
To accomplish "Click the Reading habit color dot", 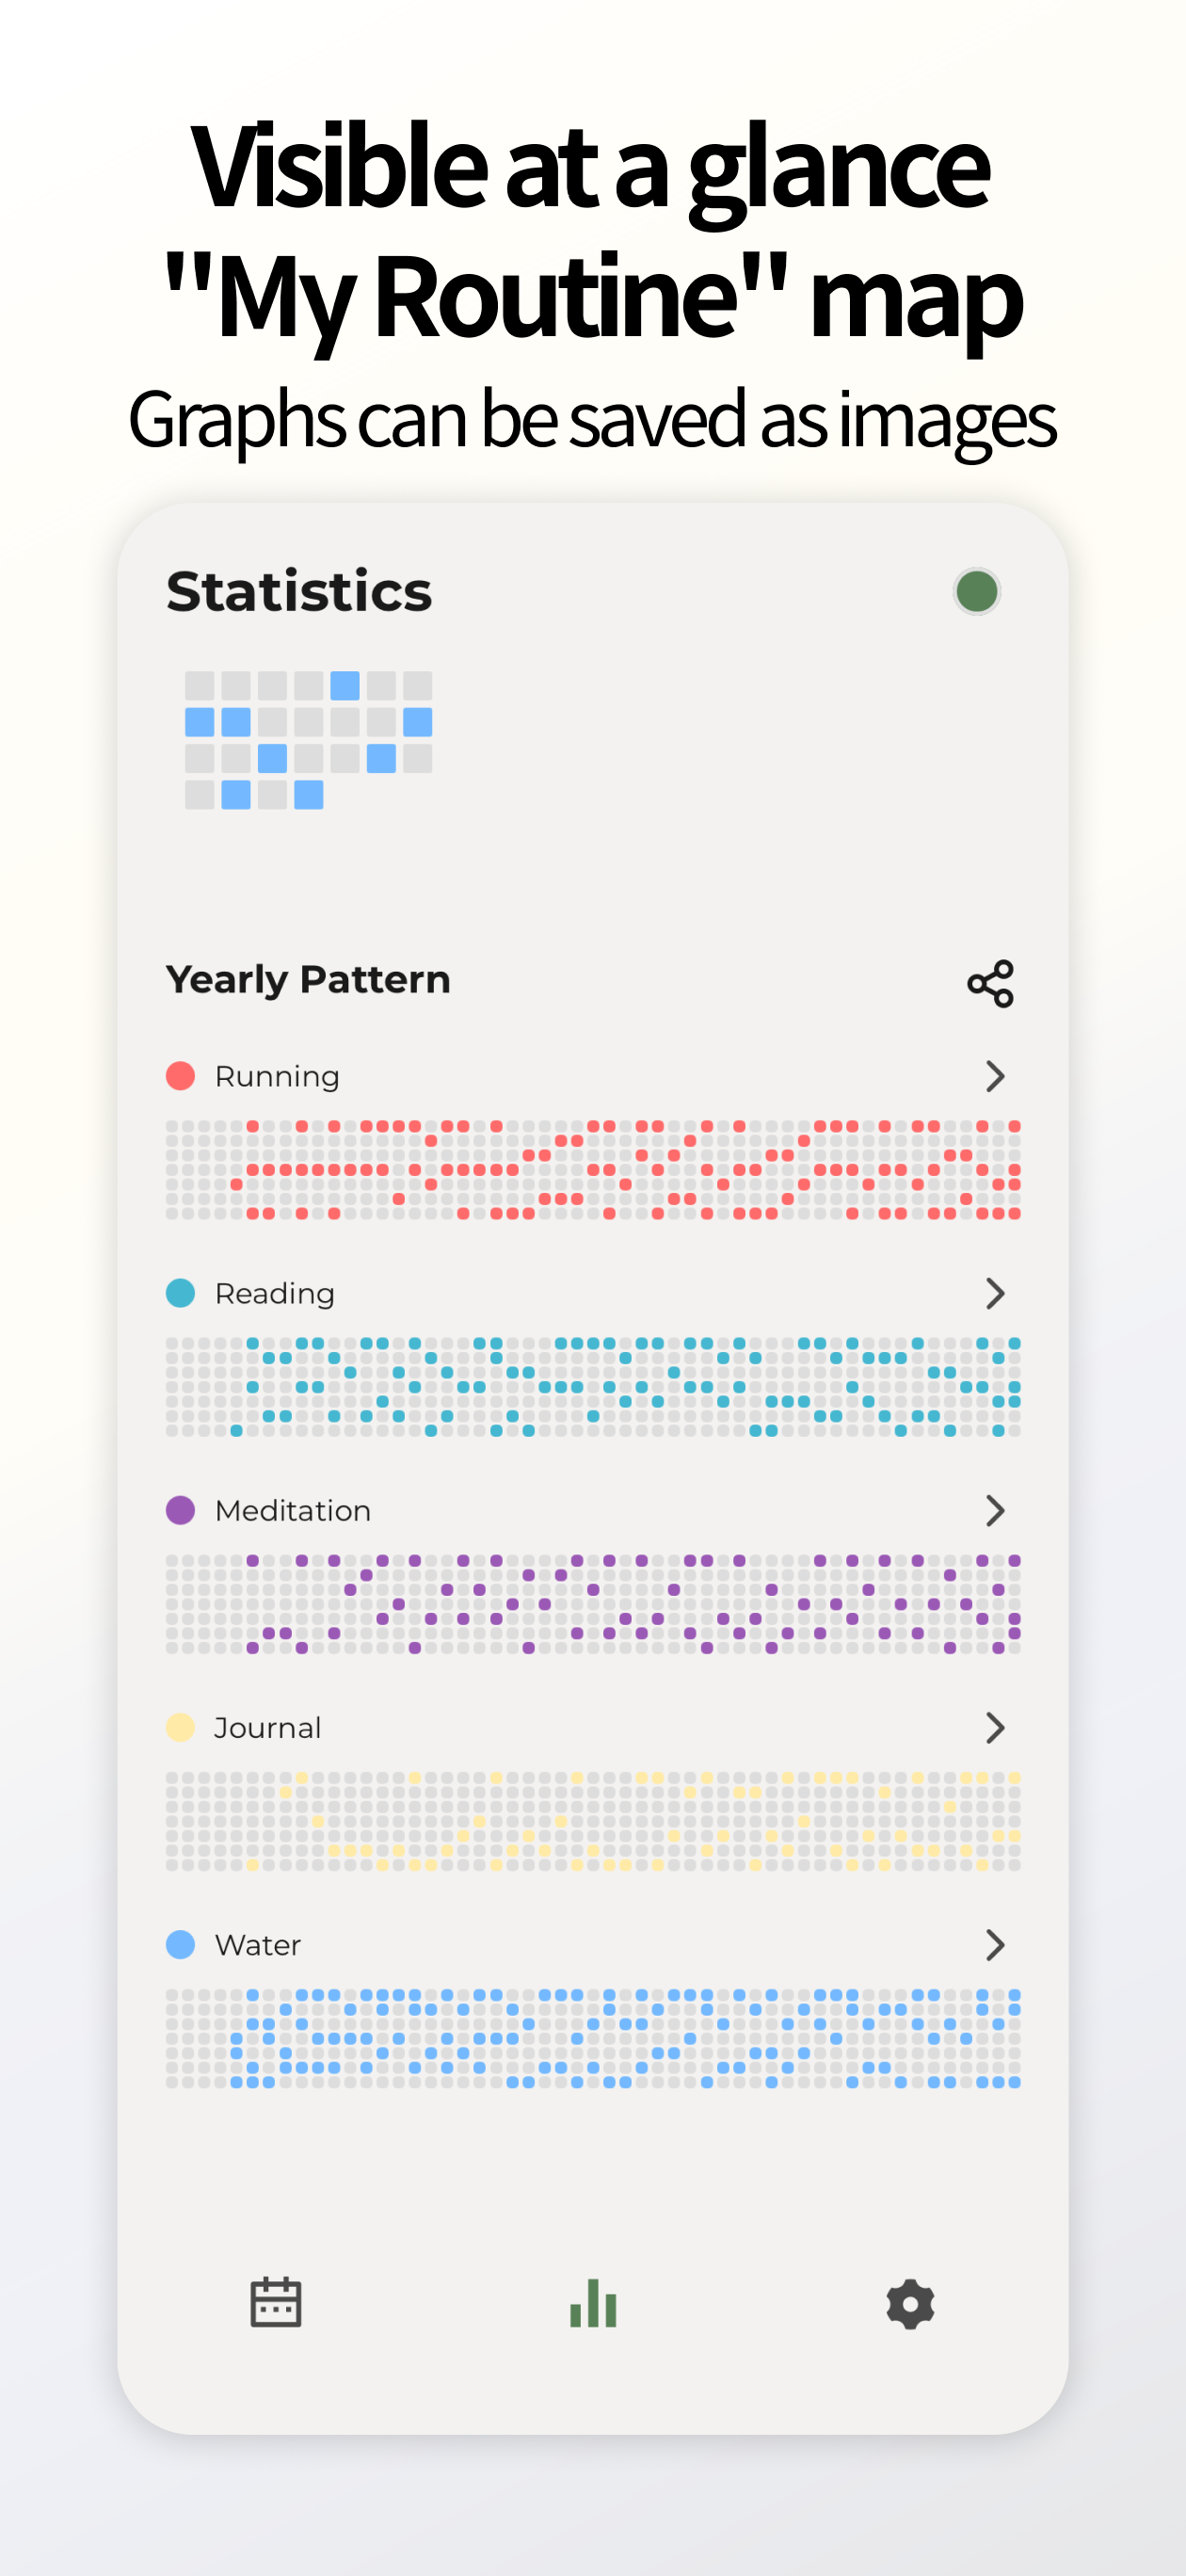I will (181, 1292).
